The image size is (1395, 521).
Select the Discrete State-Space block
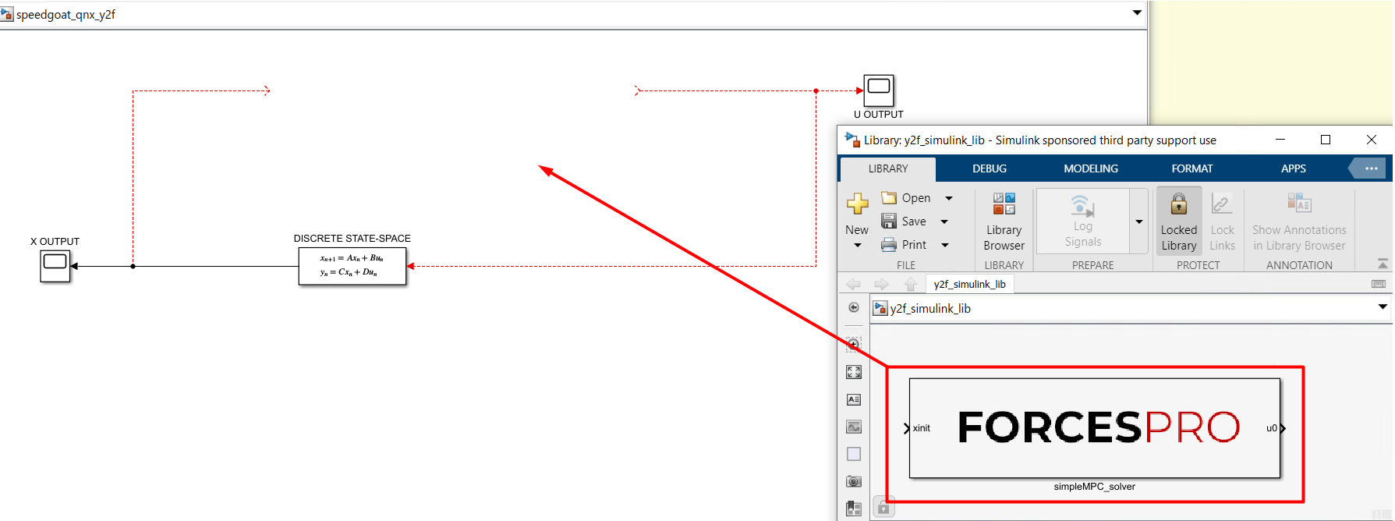pyautogui.click(x=352, y=266)
